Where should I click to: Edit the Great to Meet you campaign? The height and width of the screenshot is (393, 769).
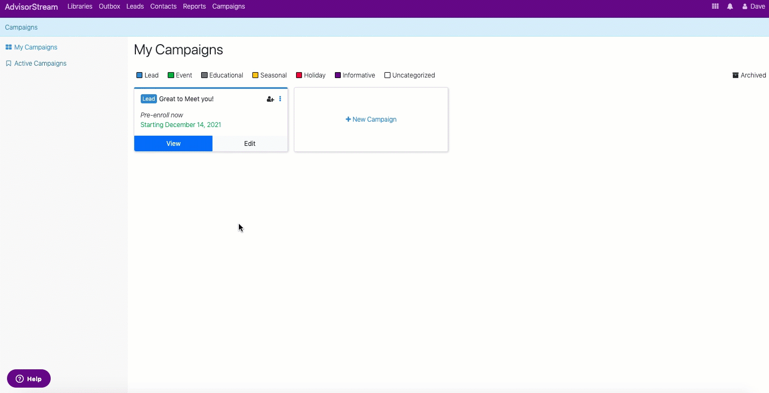250,144
